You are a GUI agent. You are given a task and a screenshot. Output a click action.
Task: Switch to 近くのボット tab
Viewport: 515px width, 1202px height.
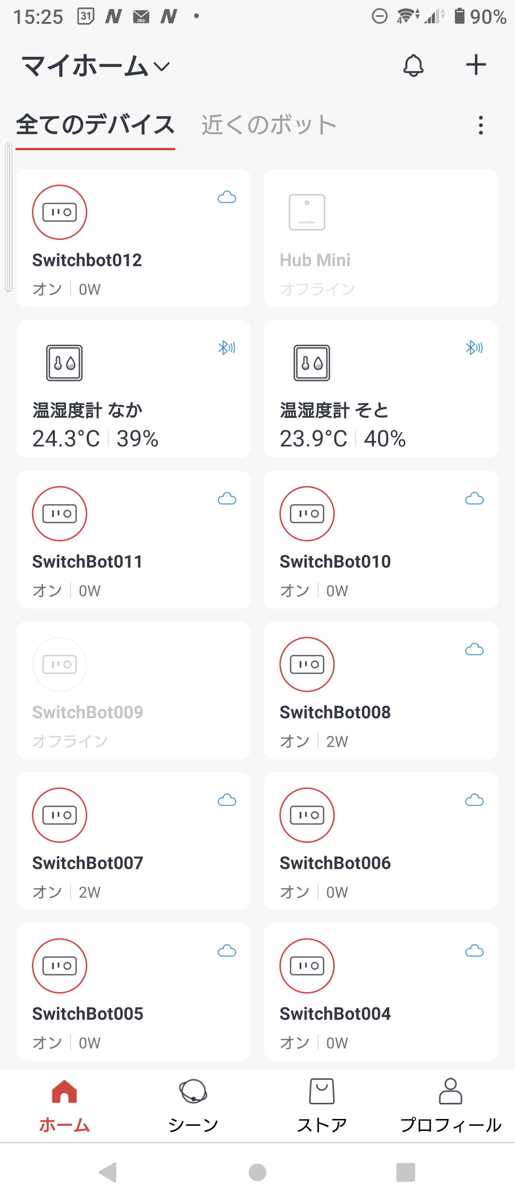[x=269, y=125]
